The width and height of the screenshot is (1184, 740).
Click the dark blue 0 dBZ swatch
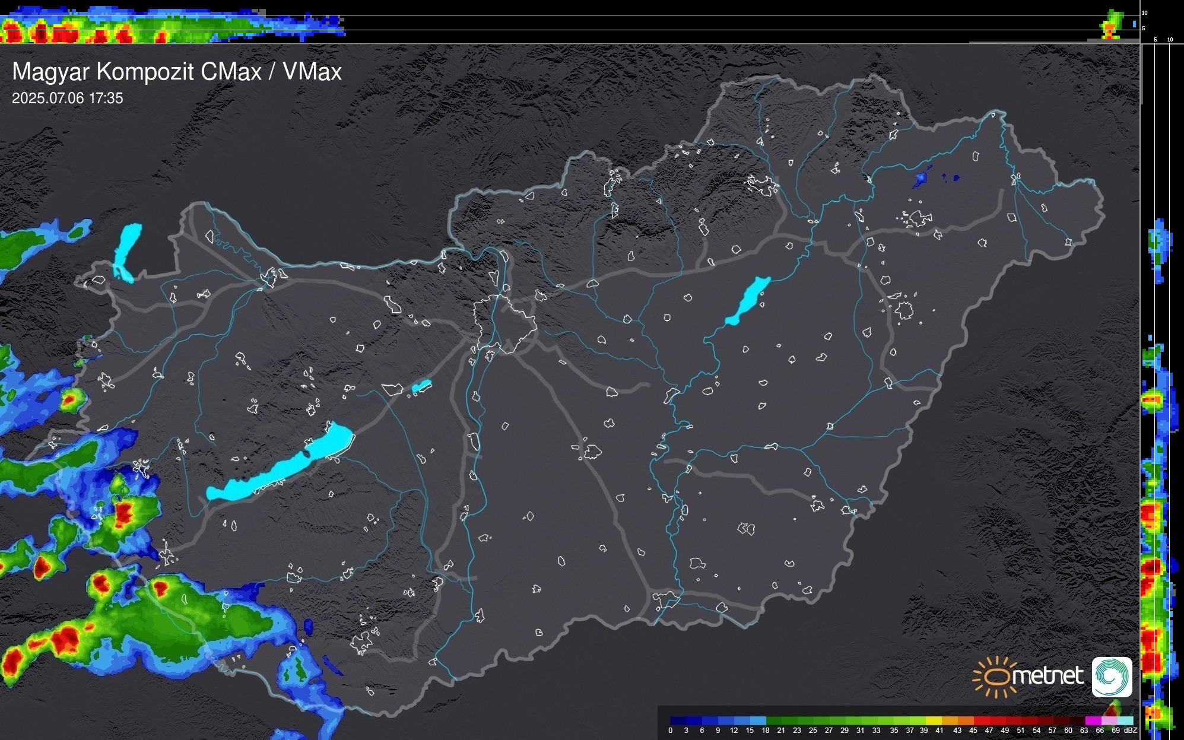click(678, 720)
